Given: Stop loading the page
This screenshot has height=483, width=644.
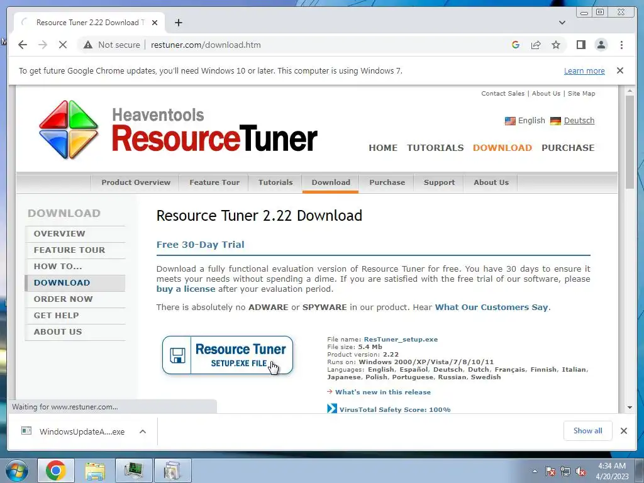Looking at the screenshot, I should pos(63,45).
